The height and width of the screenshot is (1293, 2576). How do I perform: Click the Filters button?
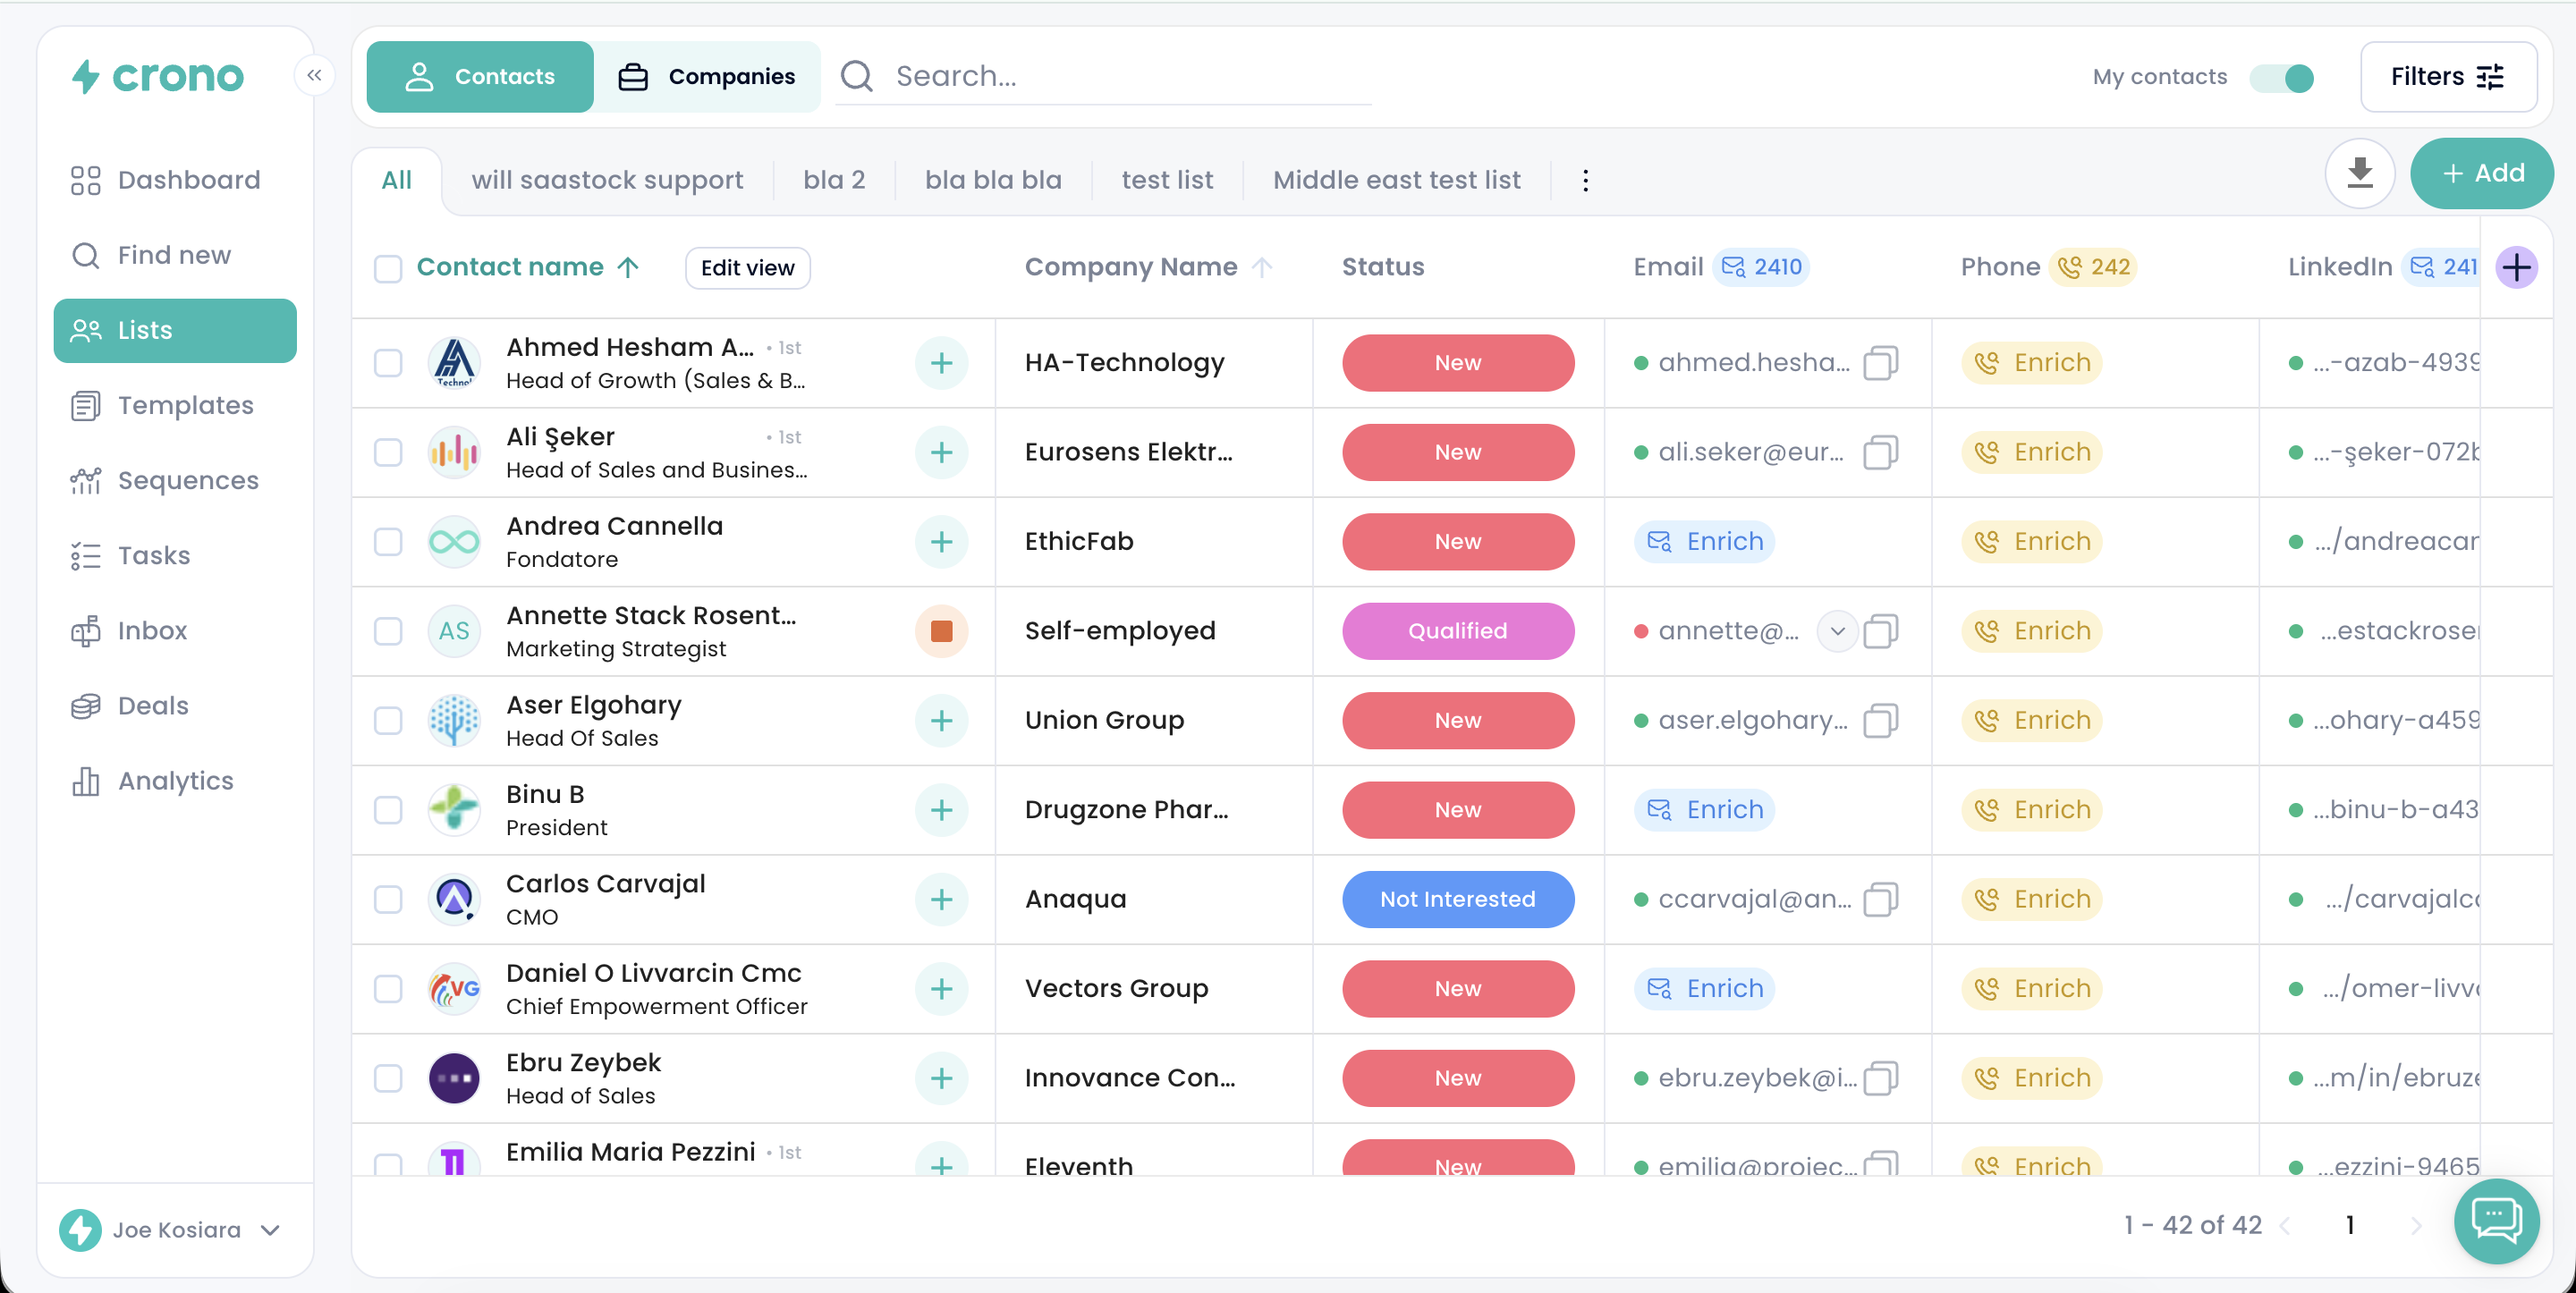[x=2447, y=77]
